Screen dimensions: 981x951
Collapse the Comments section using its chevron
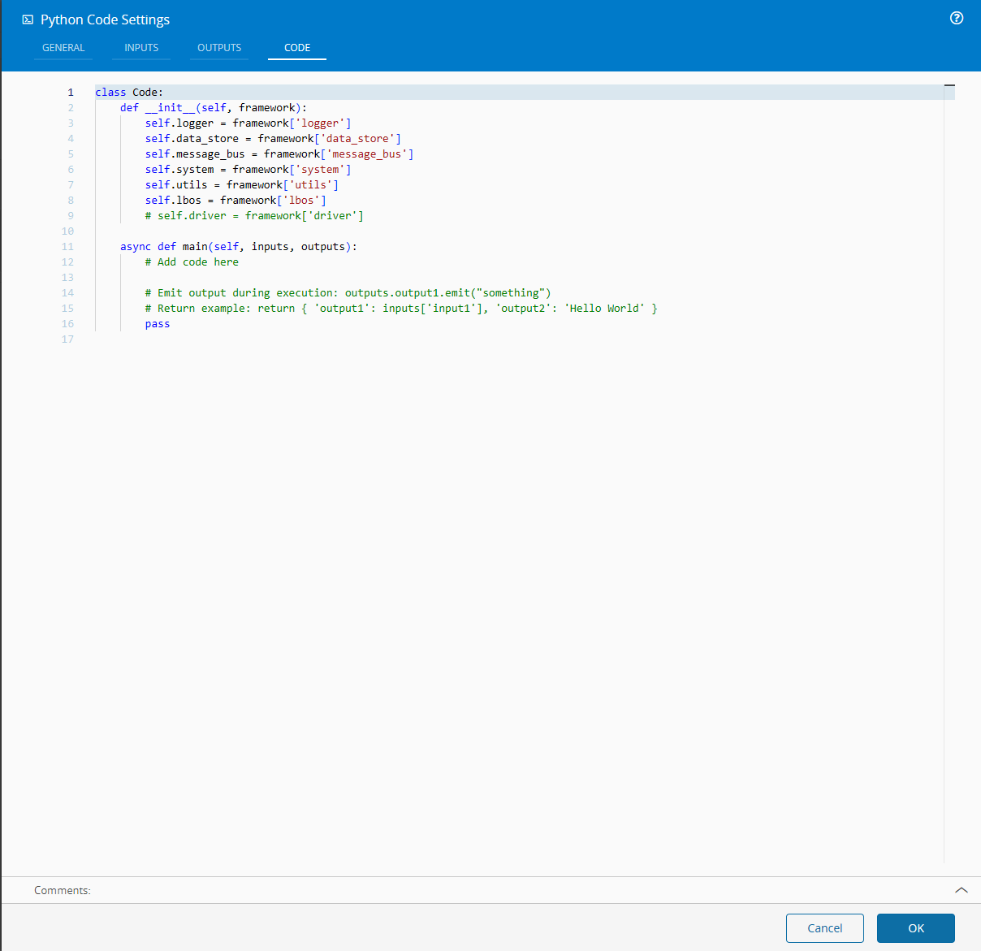[962, 890]
